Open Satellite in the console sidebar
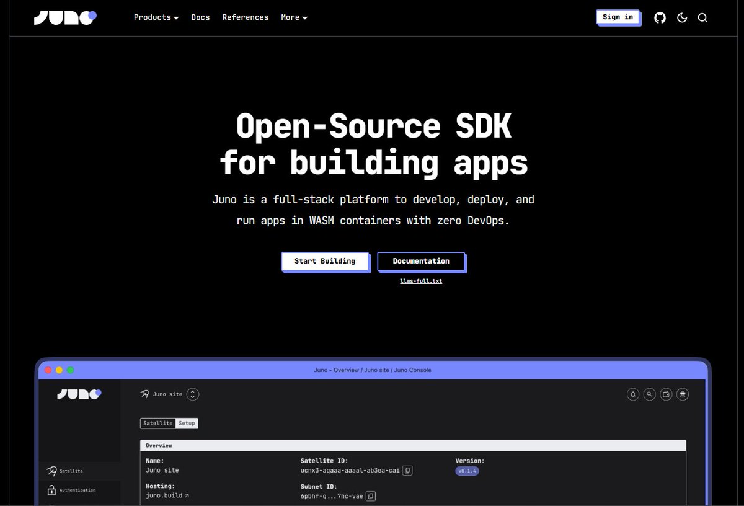This screenshot has height=506, width=744. point(79,471)
